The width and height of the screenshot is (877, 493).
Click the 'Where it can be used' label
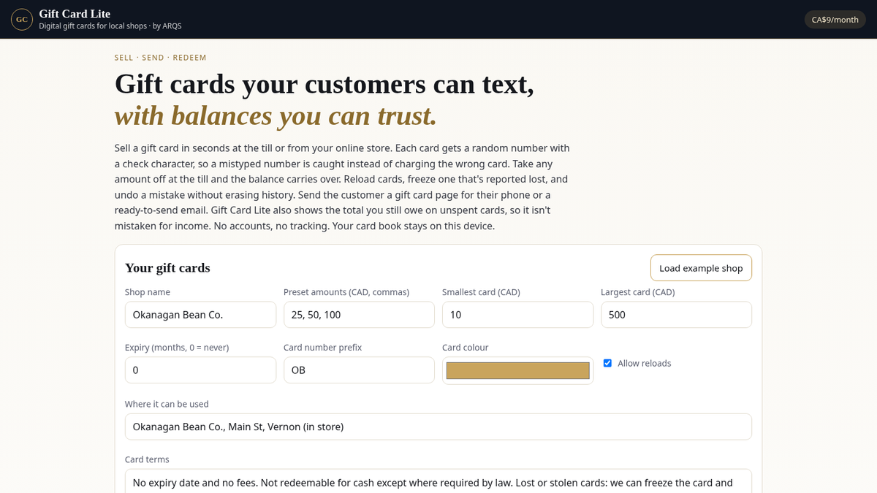point(167,404)
